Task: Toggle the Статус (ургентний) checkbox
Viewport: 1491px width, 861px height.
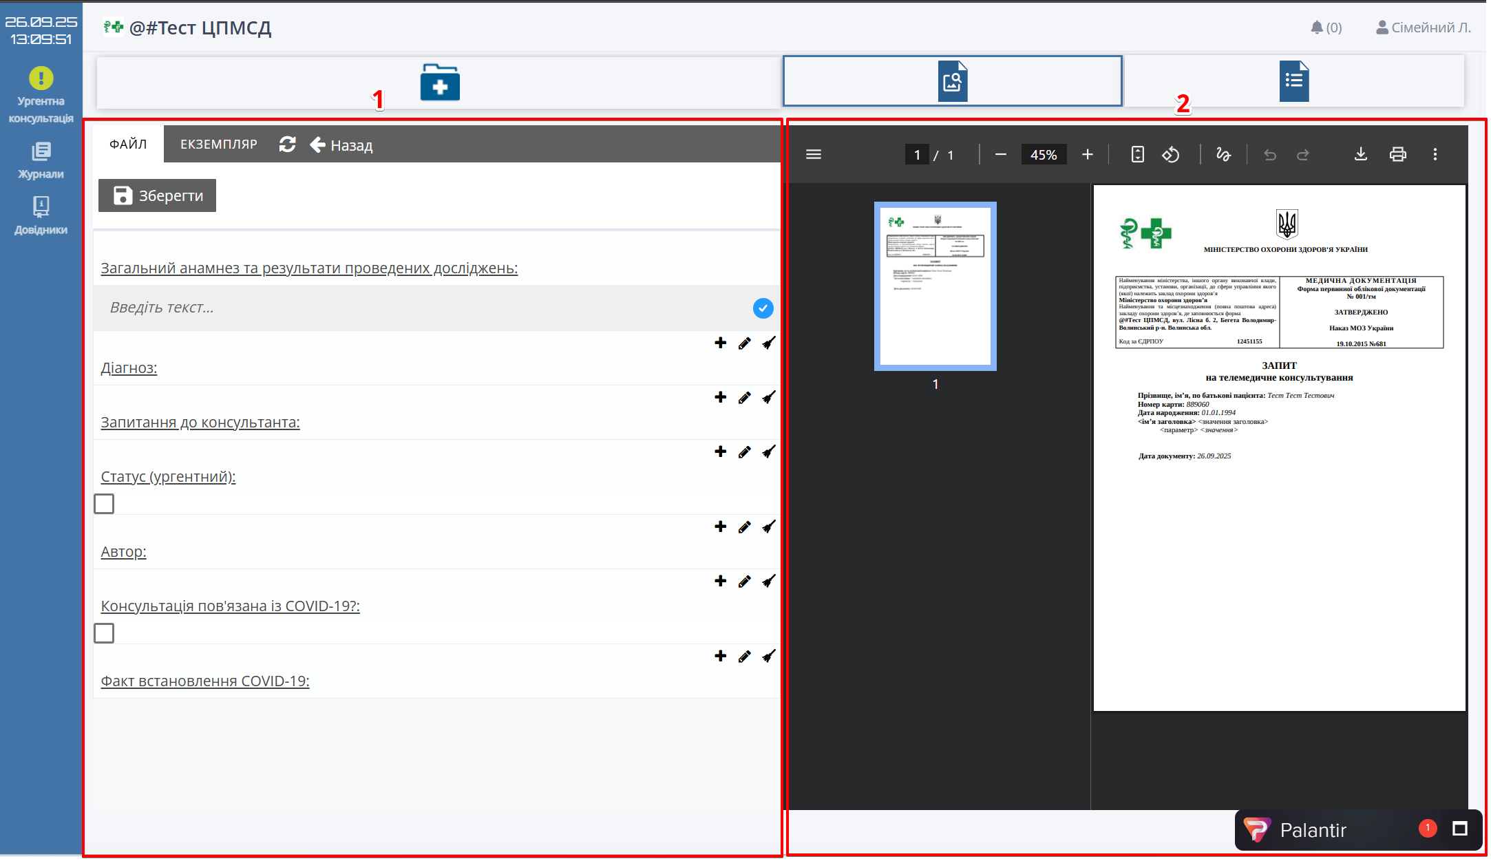Action: click(x=104, y=504)
